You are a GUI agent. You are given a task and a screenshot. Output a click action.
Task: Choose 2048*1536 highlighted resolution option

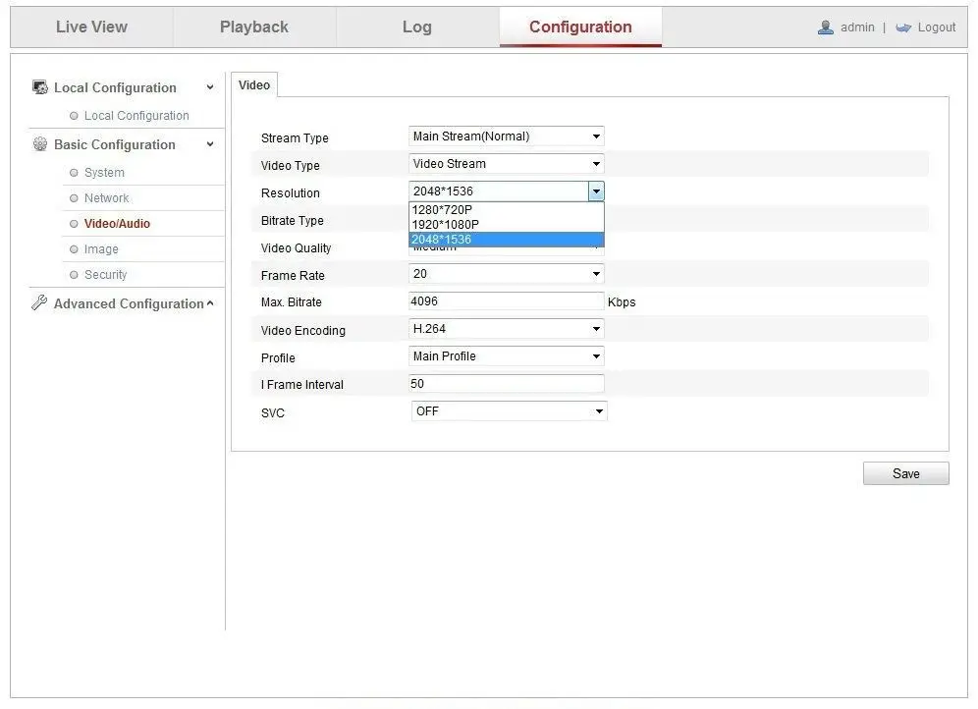(x=506, y=240)
